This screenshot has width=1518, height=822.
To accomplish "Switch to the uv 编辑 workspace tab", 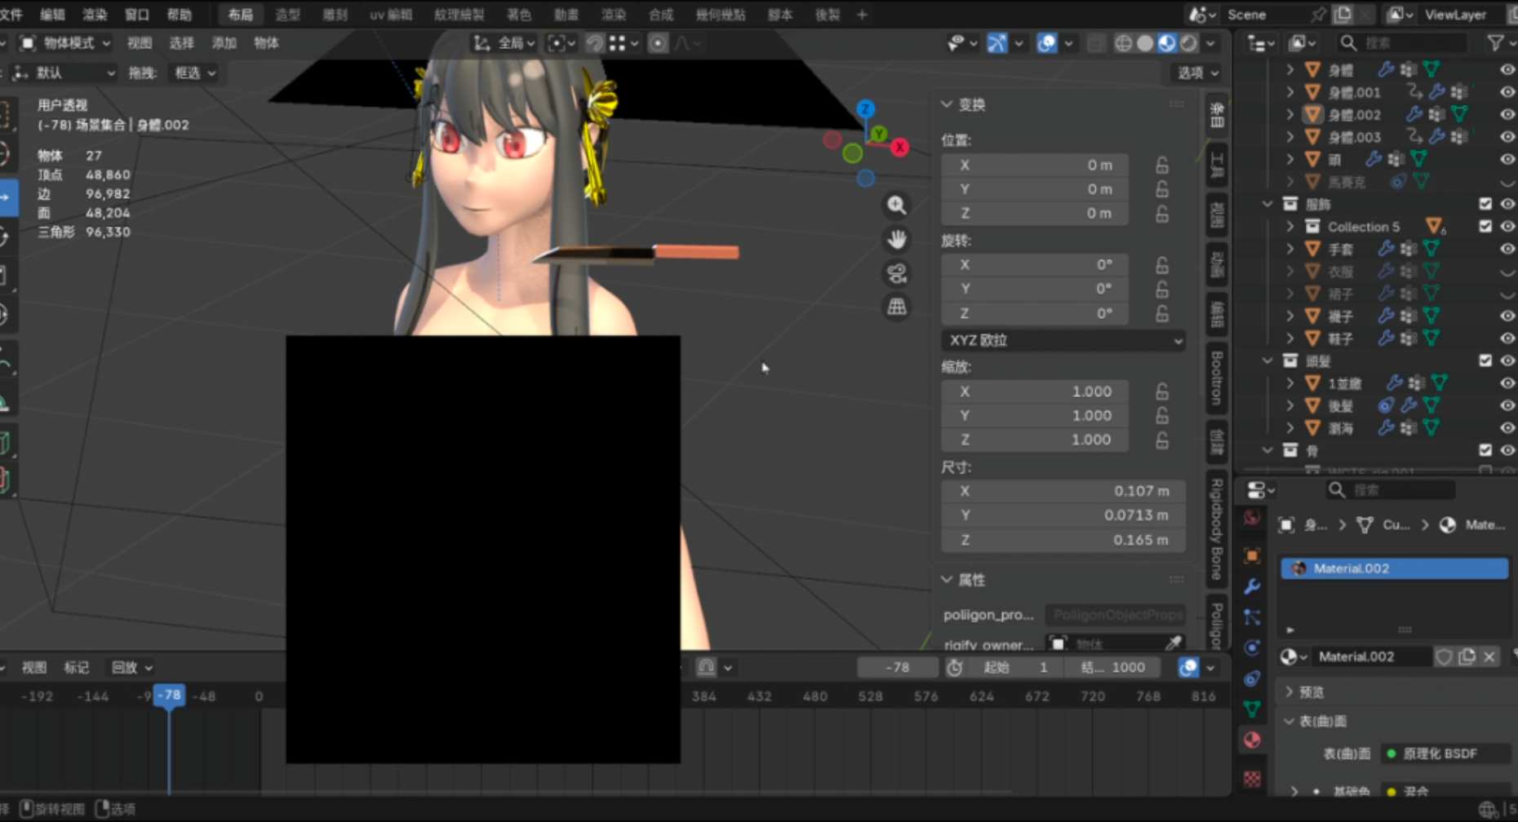I will click(x=391, y=15).
